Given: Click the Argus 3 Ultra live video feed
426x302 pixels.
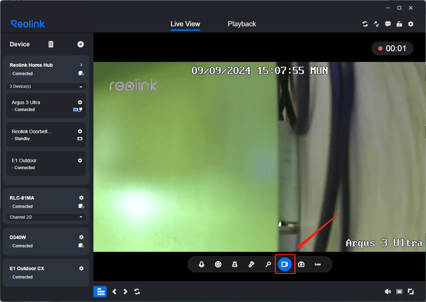Looking at the screenshot, I should pyautogui.click(x=260, y=157).
